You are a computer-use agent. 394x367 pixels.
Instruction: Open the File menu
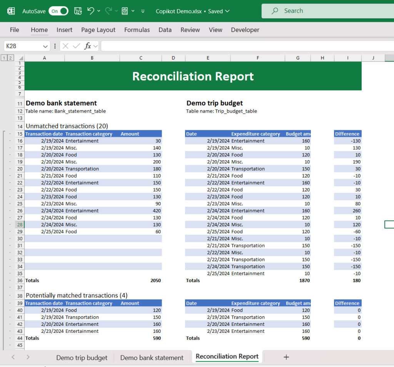point(14,30)
